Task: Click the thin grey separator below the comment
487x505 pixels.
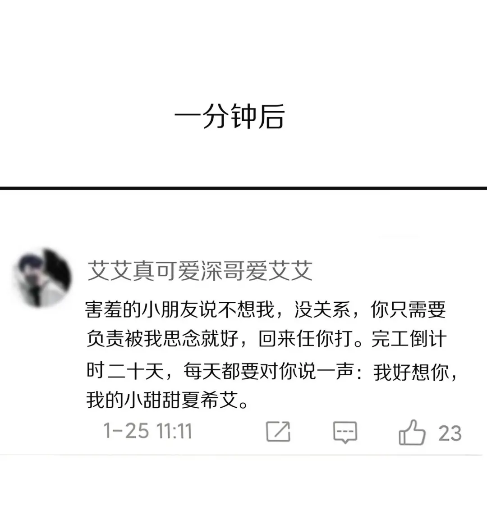Action: tap(242, 455)
